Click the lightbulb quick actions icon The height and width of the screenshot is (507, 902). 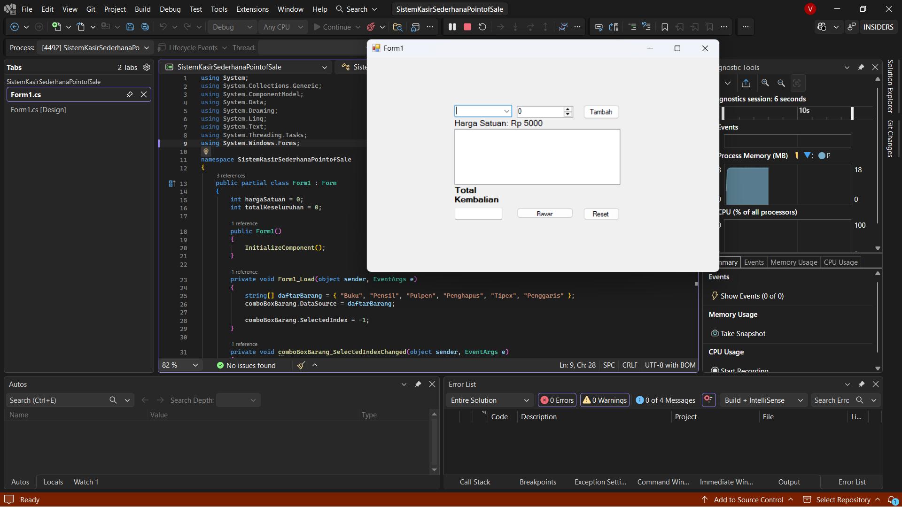(206, 152)
